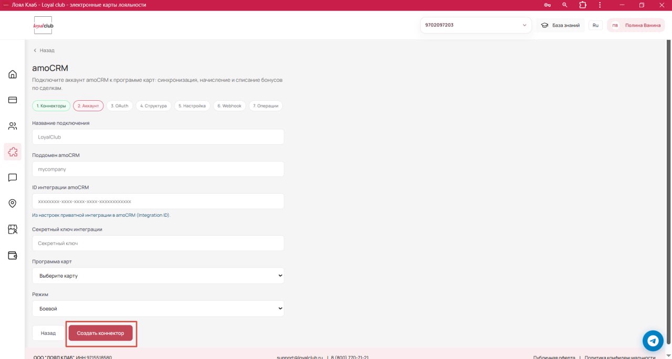The image size is (672, 359).
Task: Click the Telegram chat floating button
Action: pos(653,341)
